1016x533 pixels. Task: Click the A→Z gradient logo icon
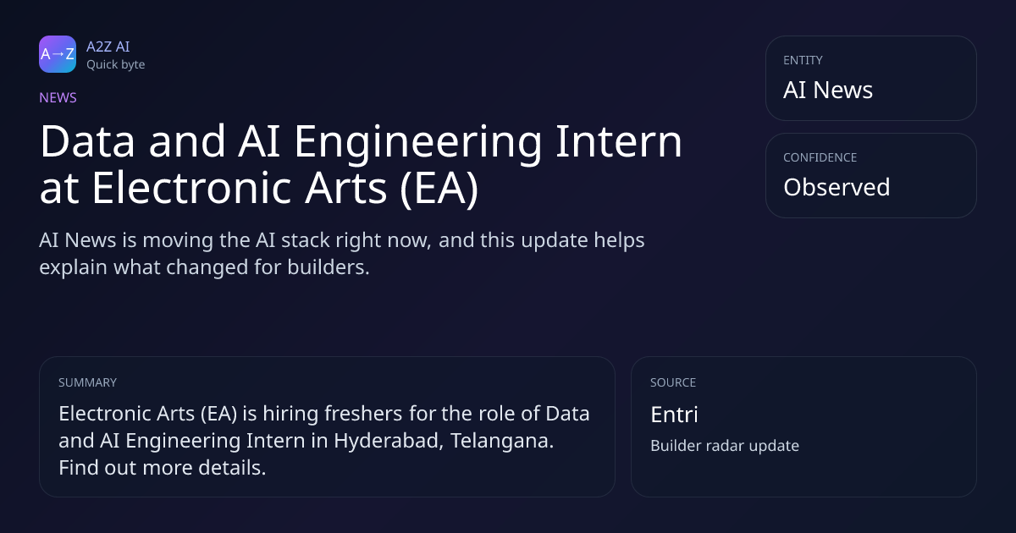pyautogui.click(x=58, y=54)
